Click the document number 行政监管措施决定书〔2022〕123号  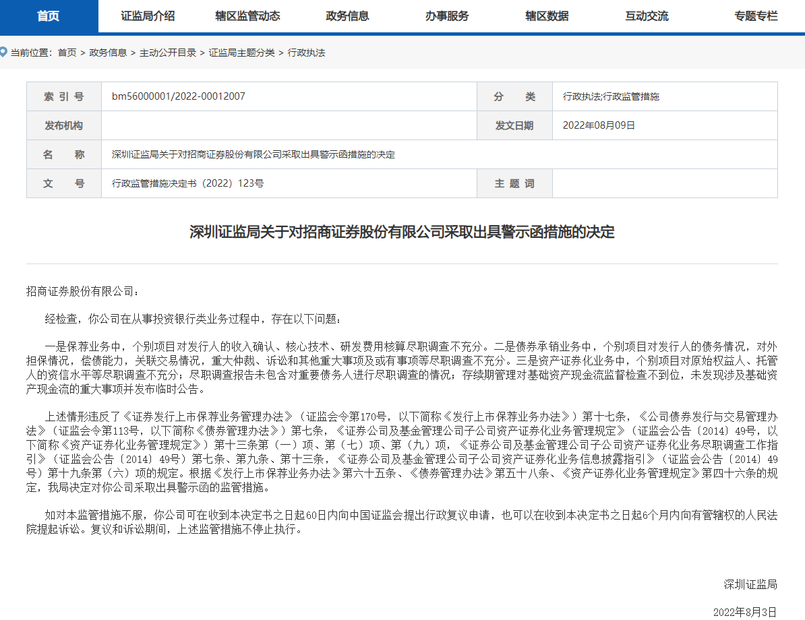pos(187,183)
